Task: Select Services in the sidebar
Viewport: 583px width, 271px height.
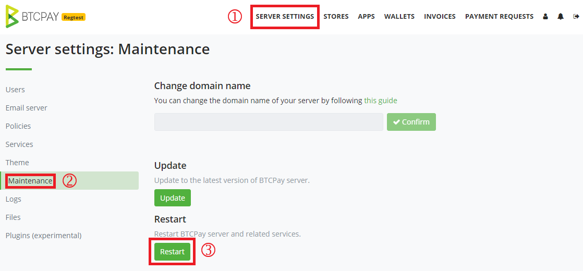Action: pyautogui.click(x=19, y=144)
